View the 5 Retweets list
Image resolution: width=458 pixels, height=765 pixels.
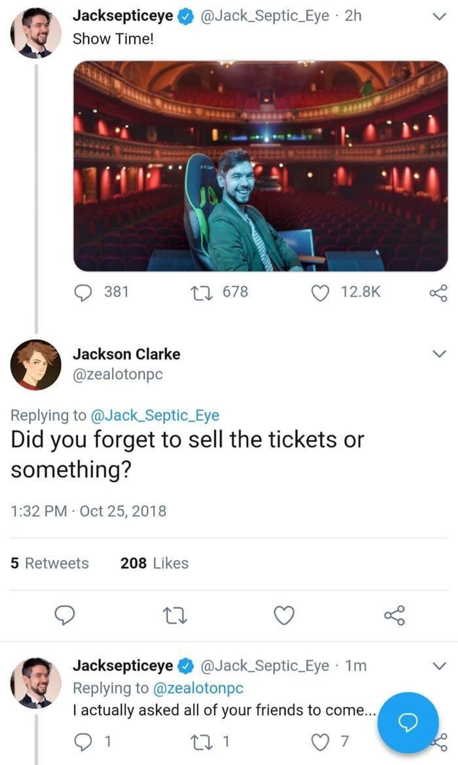[x=50, y=563]
